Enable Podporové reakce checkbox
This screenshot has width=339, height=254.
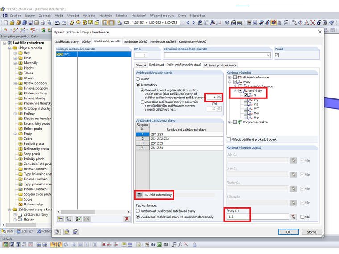235,122
